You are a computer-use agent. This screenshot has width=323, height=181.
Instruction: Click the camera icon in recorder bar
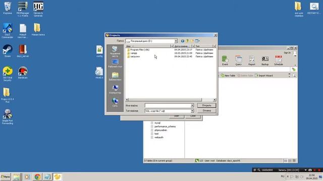point(310,170)
